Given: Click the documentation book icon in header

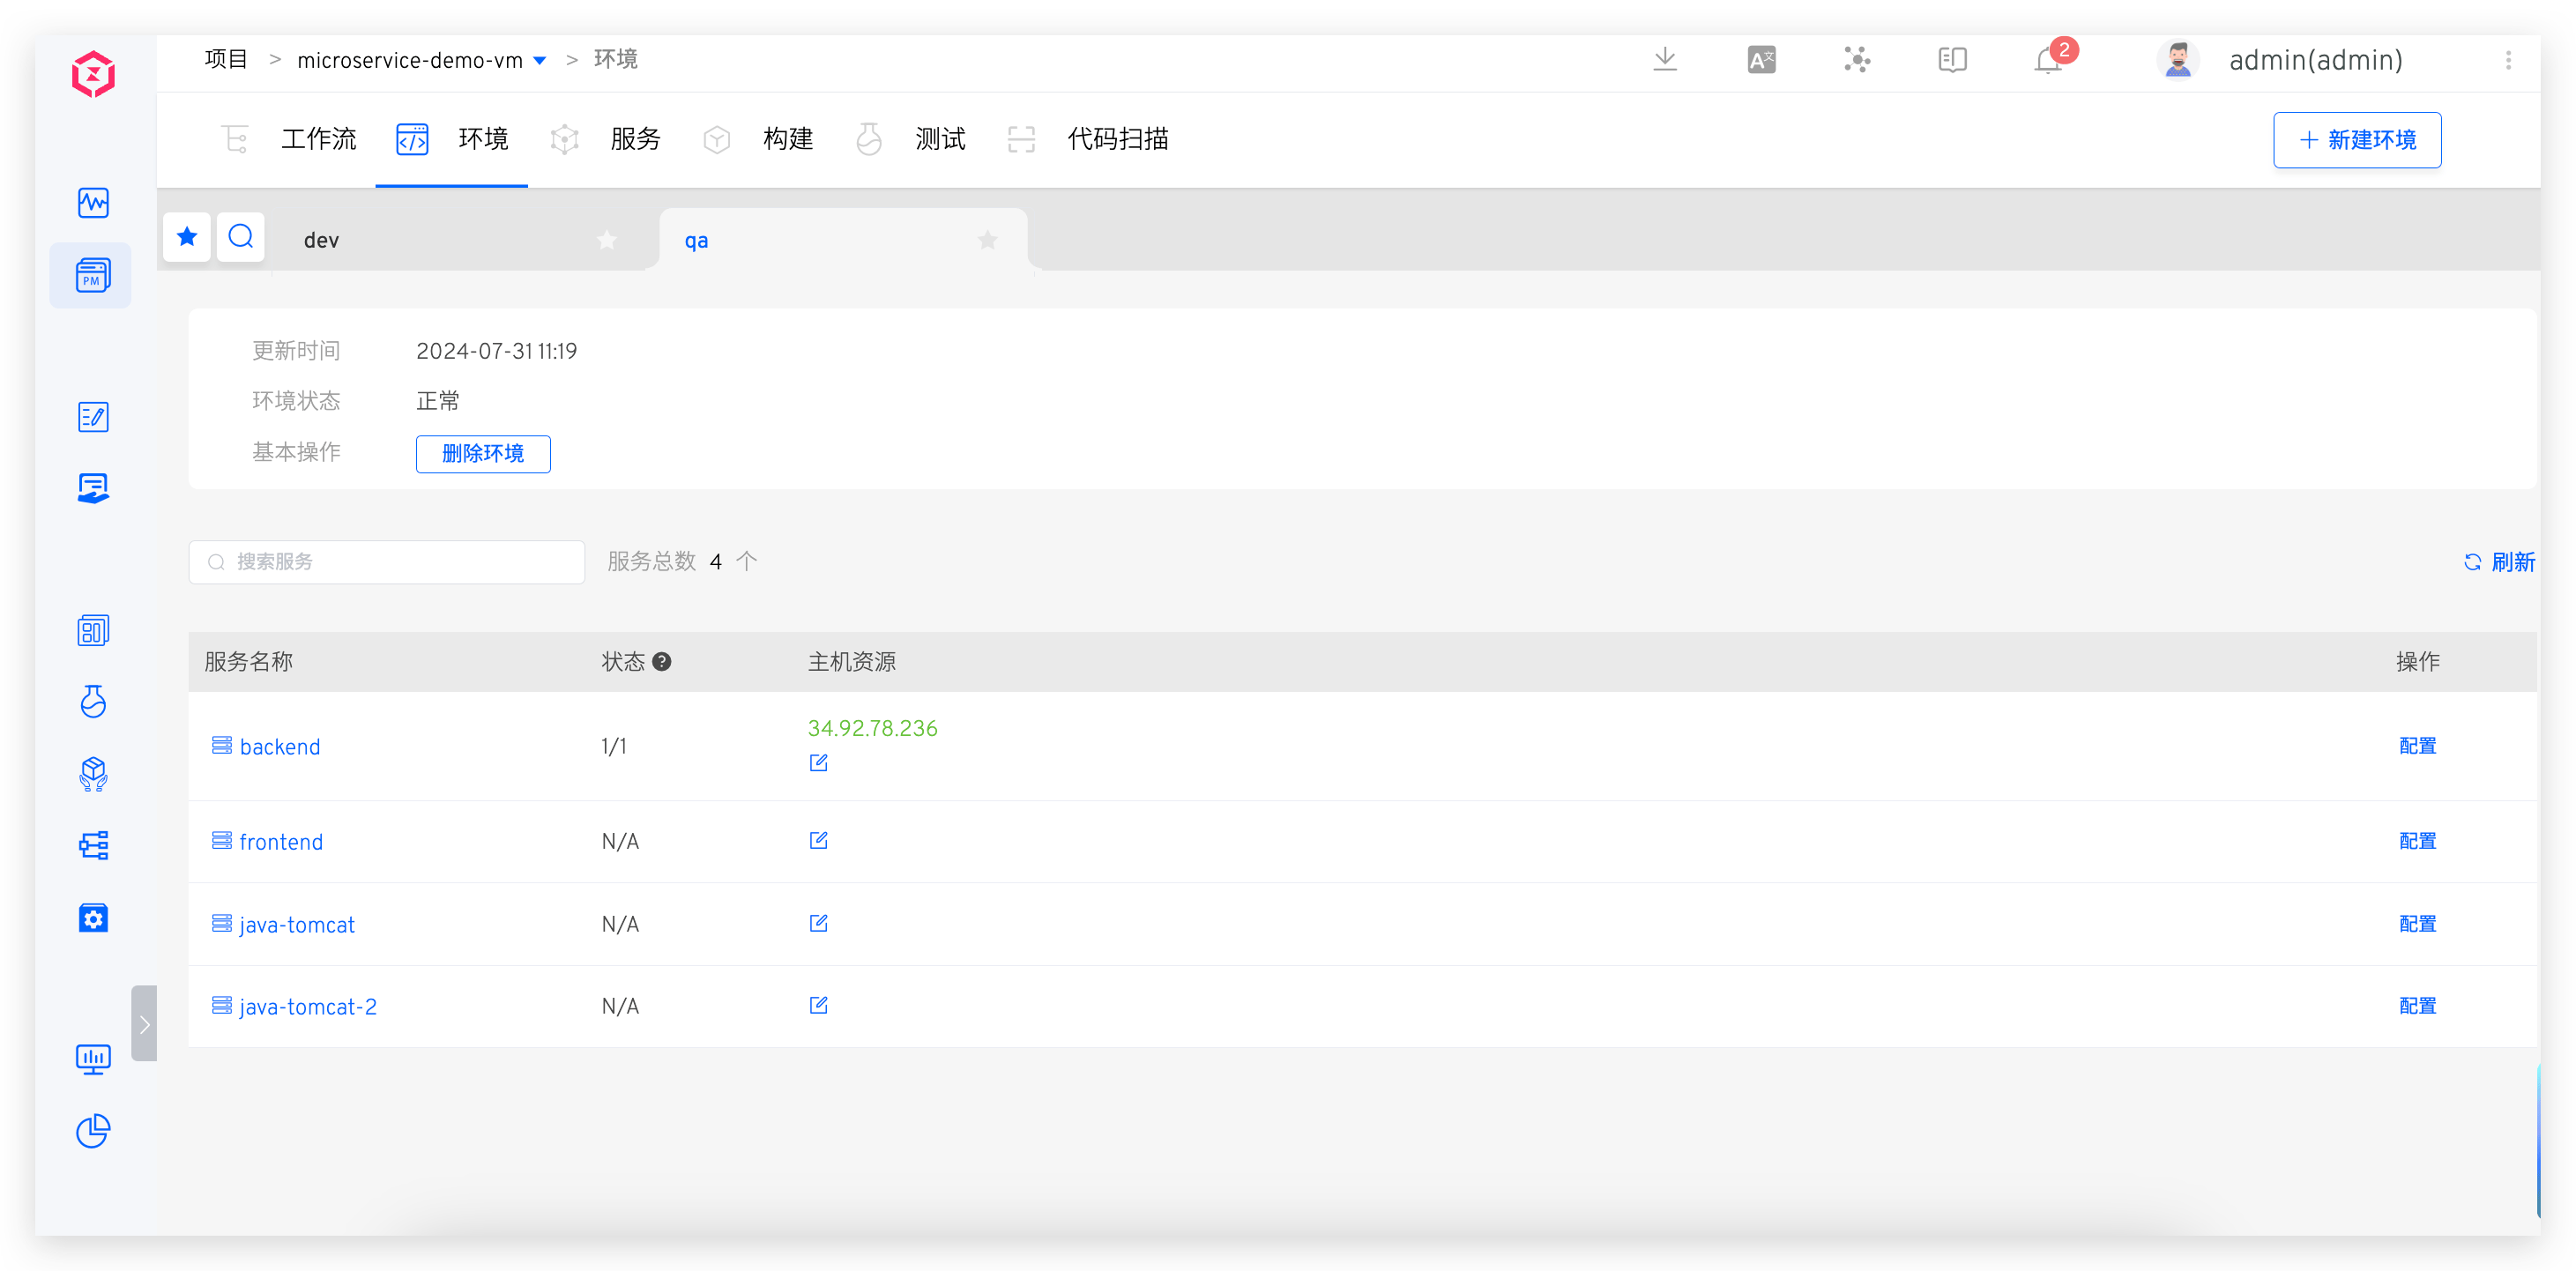Looking at the screenshot, I should [1952, 60].
